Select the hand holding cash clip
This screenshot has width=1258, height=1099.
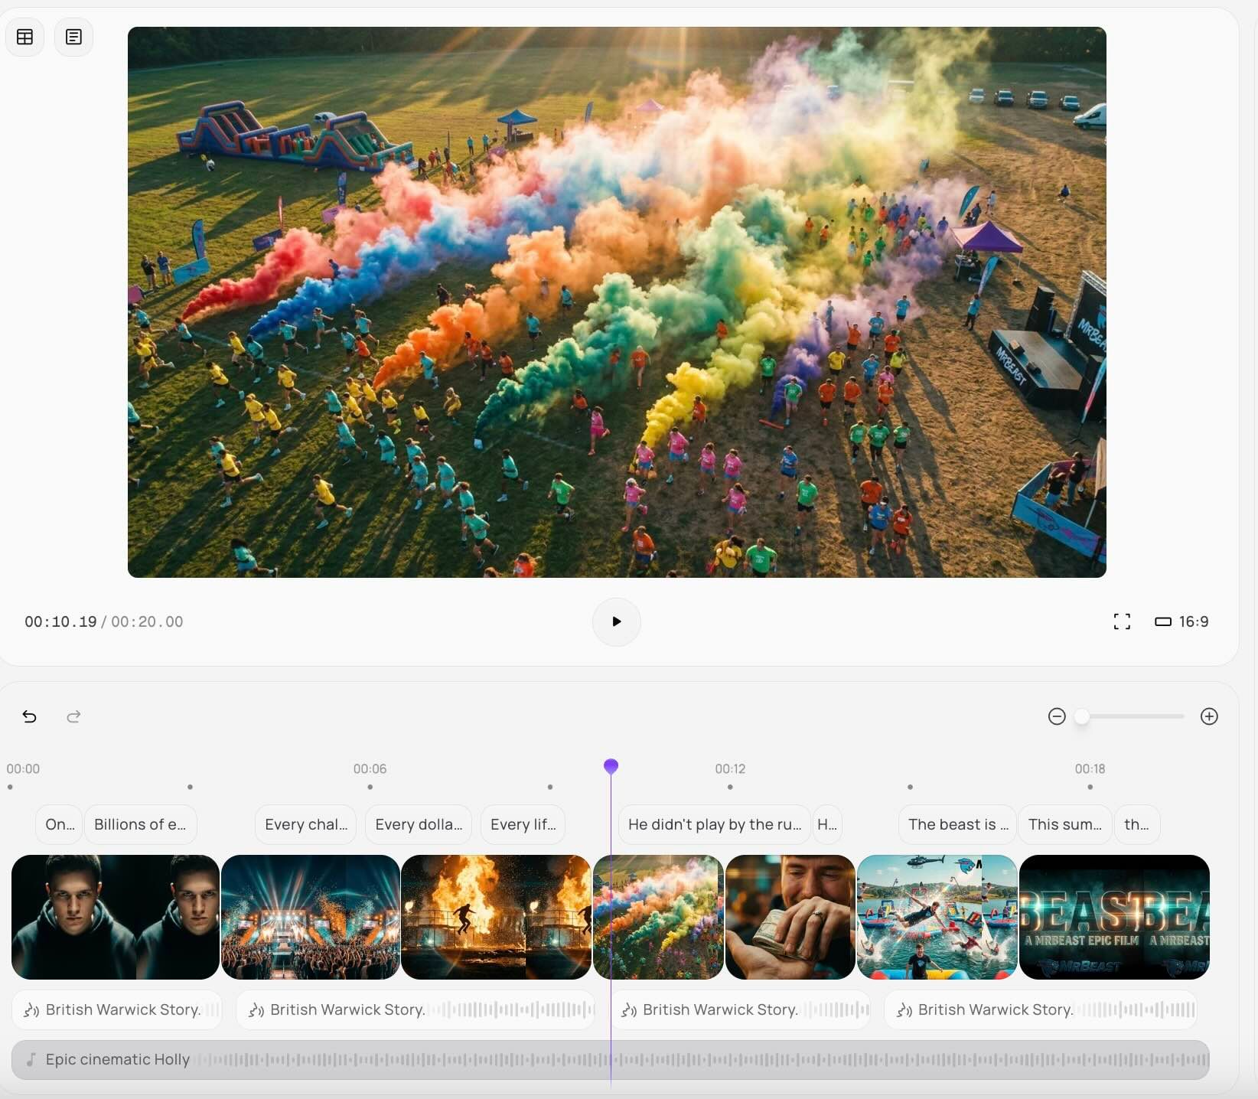(790, 917)
